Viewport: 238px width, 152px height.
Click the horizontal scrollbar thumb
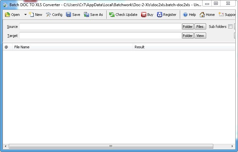click(x=111, y=146)
